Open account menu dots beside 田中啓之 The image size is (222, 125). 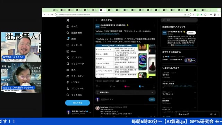click(90, 112)
